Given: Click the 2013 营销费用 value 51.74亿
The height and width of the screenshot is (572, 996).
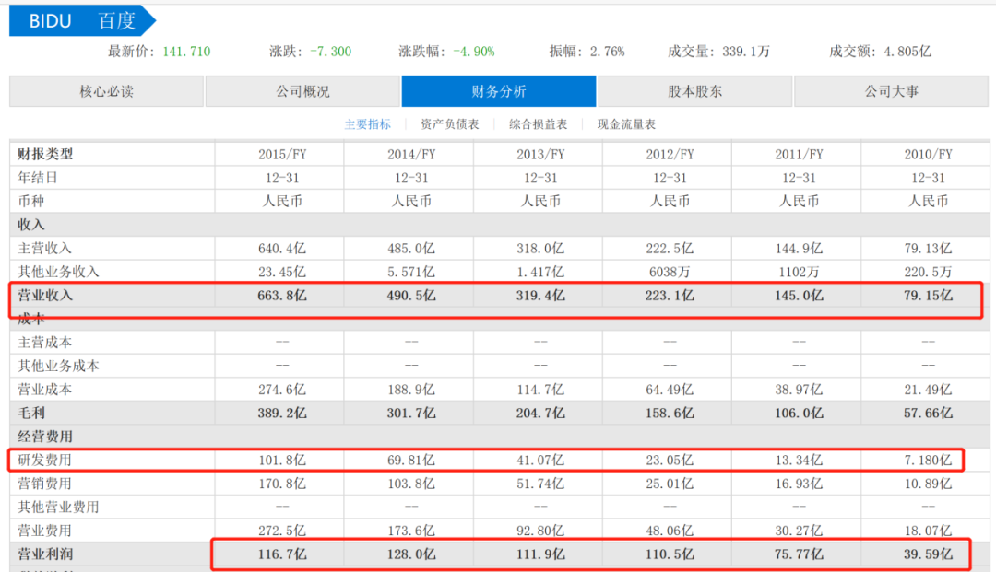Looking at the screenshot, I should point(540,484).
